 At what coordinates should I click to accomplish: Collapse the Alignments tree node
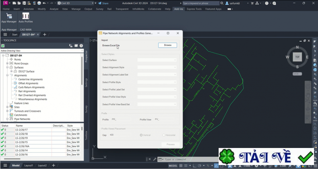click(7, 75)
